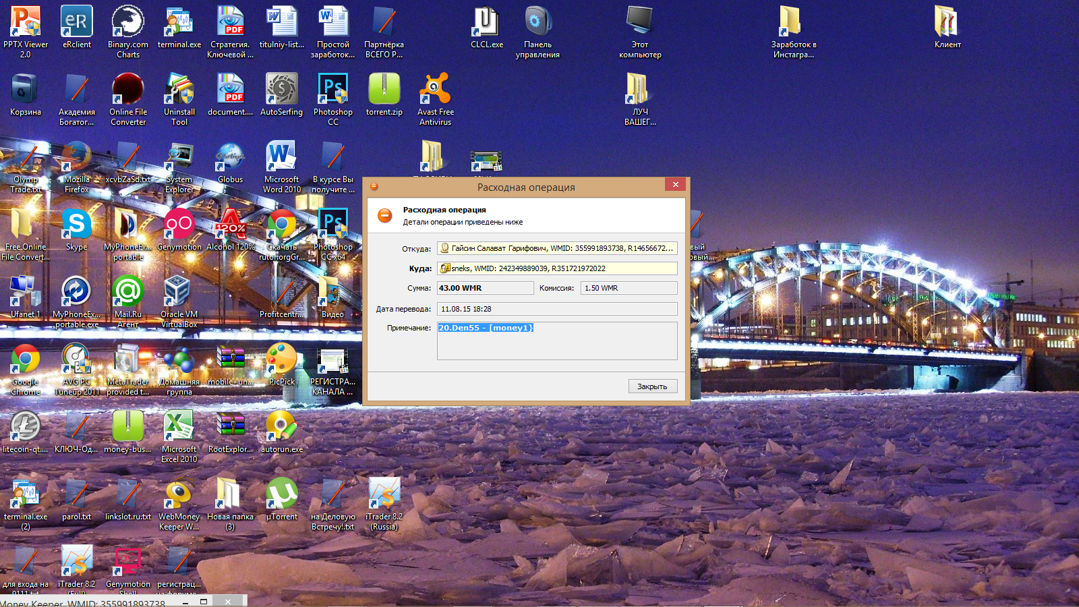This screenshot has height=607, width=1079.
Task: Open the WebMoney Keeper shortcut
Action: [x=179, y=503]
